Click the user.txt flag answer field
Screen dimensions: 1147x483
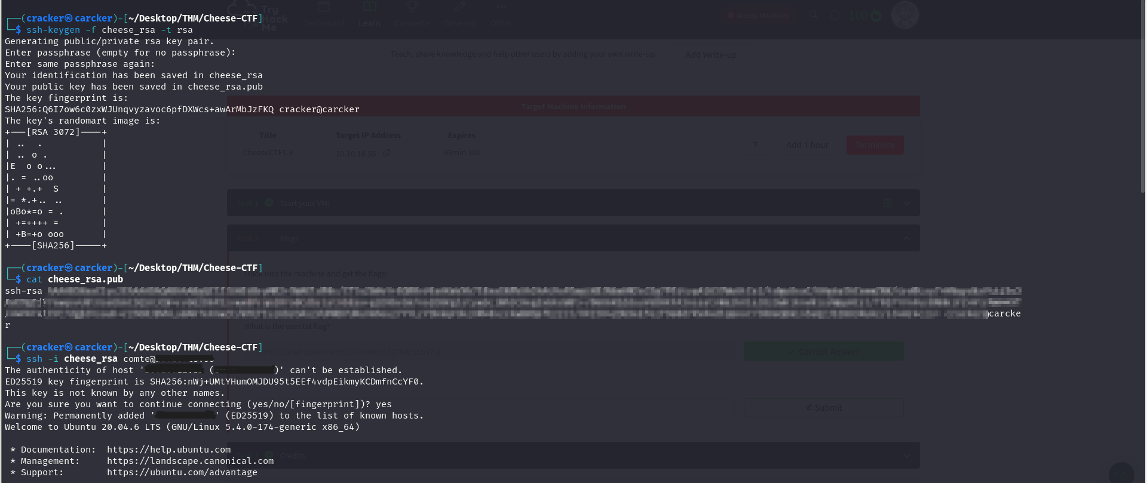[490, 352]
